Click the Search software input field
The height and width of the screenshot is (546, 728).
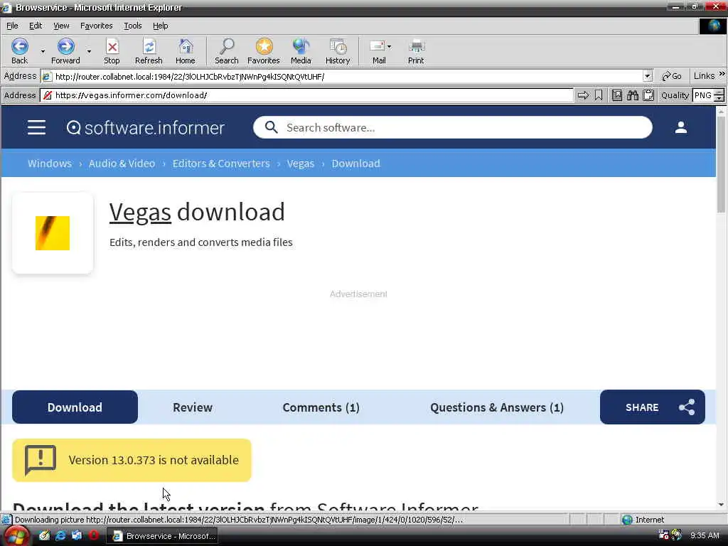[x=453, y=127]
